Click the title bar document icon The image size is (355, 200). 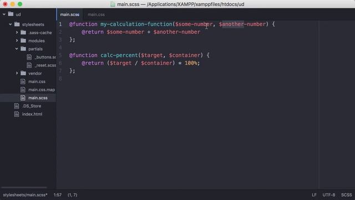click(113, 4)
